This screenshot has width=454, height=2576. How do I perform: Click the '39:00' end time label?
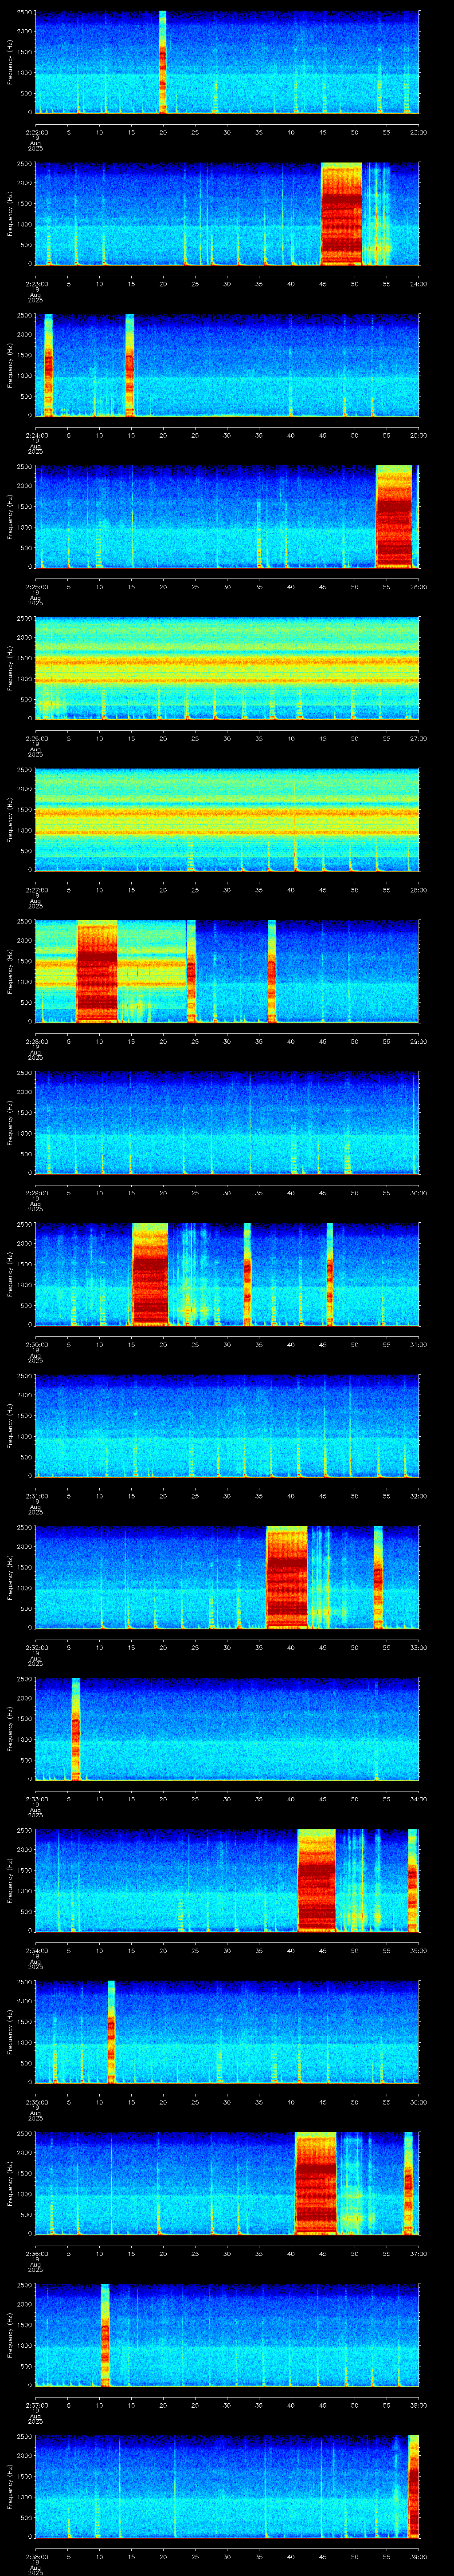(418, 2556)
